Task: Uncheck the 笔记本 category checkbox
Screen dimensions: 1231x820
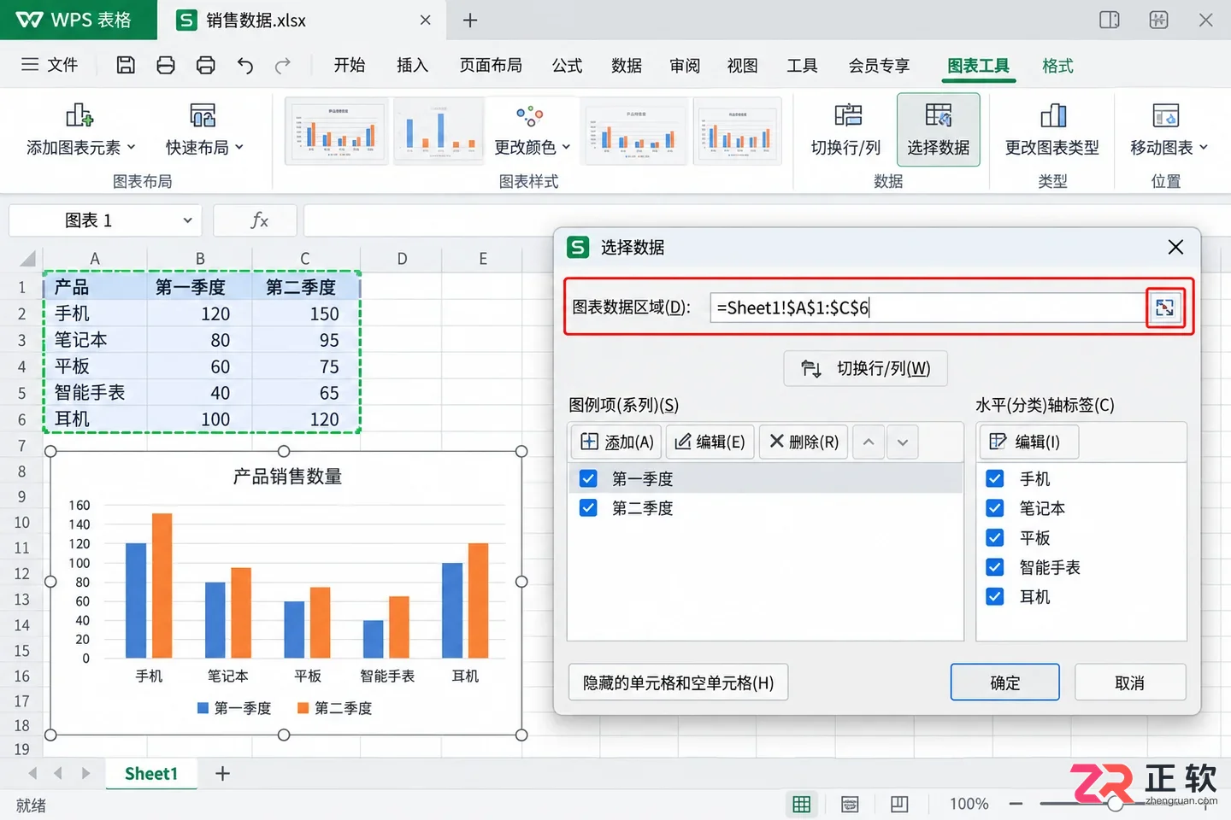Action: pos(995,508)
